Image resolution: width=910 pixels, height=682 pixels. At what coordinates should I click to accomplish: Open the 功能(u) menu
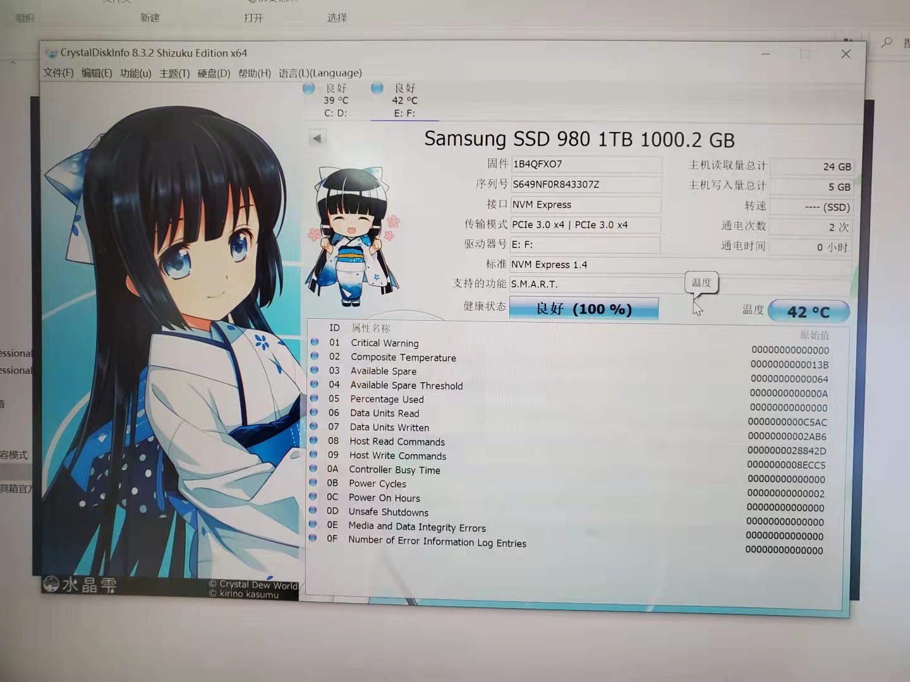(136, 73)
